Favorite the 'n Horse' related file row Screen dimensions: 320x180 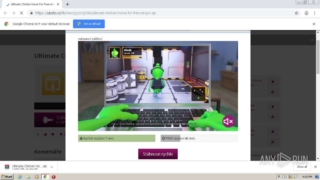click(273, 81)
